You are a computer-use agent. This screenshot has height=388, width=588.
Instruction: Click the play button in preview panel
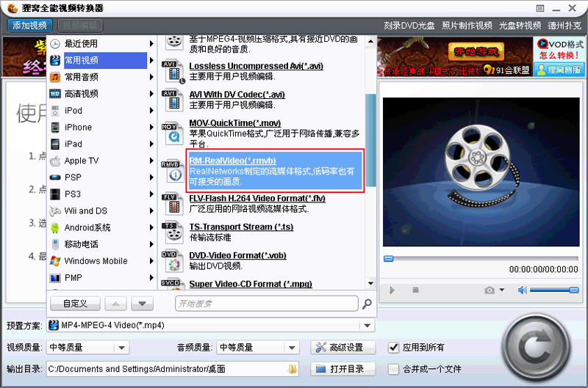click(x=392, y=290)
